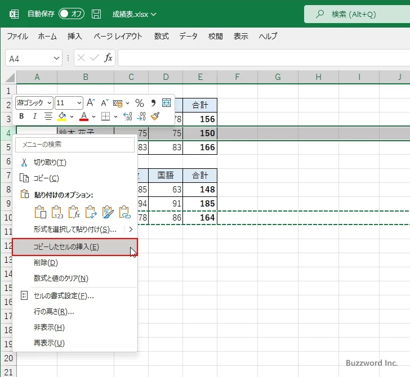Open the 成績表.xlsx file name dropdown
Image resolution: width=410 pixels, height=377 pixels.
pyautogui.click(x=134, y=14)
